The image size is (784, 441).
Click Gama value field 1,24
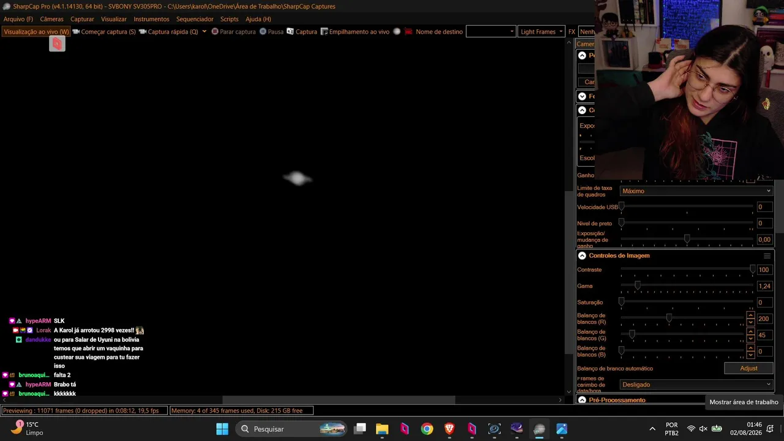[764, 286]
